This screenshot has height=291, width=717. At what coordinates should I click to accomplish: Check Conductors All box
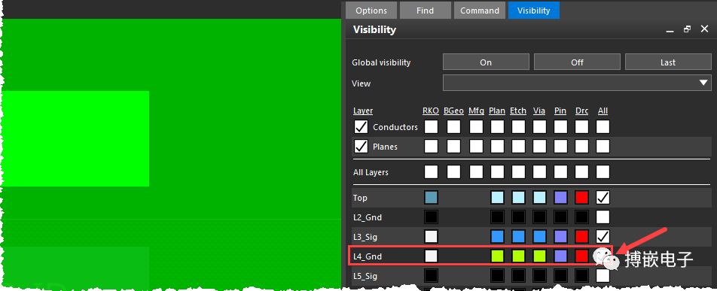tap(603, 127)
